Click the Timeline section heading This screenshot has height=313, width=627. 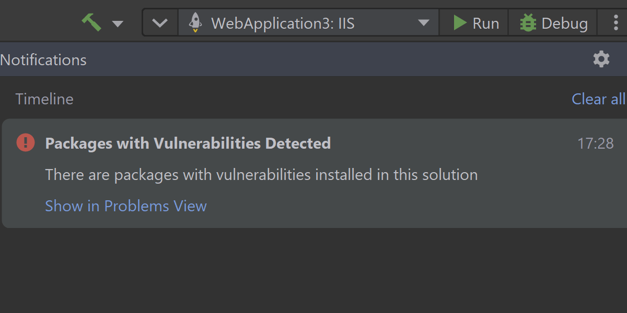coord(44,99)
